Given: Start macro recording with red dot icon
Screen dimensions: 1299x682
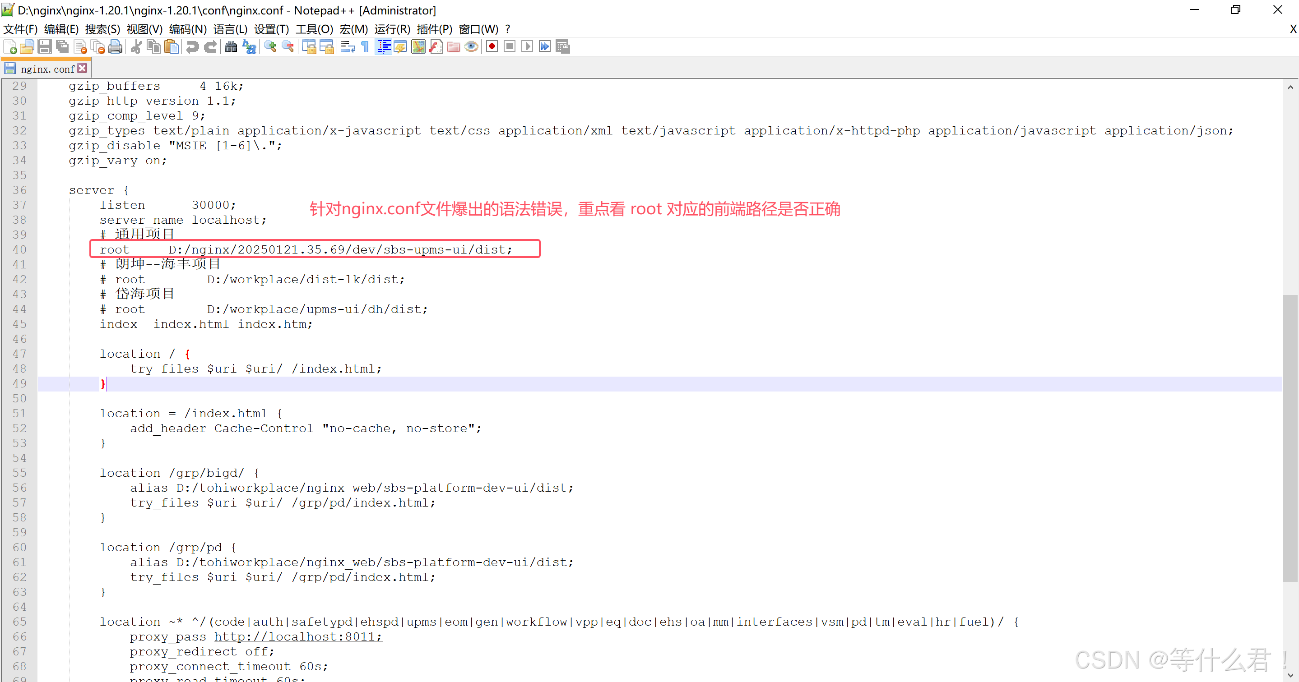Looking at the screenshot, I should pos(492,47).
